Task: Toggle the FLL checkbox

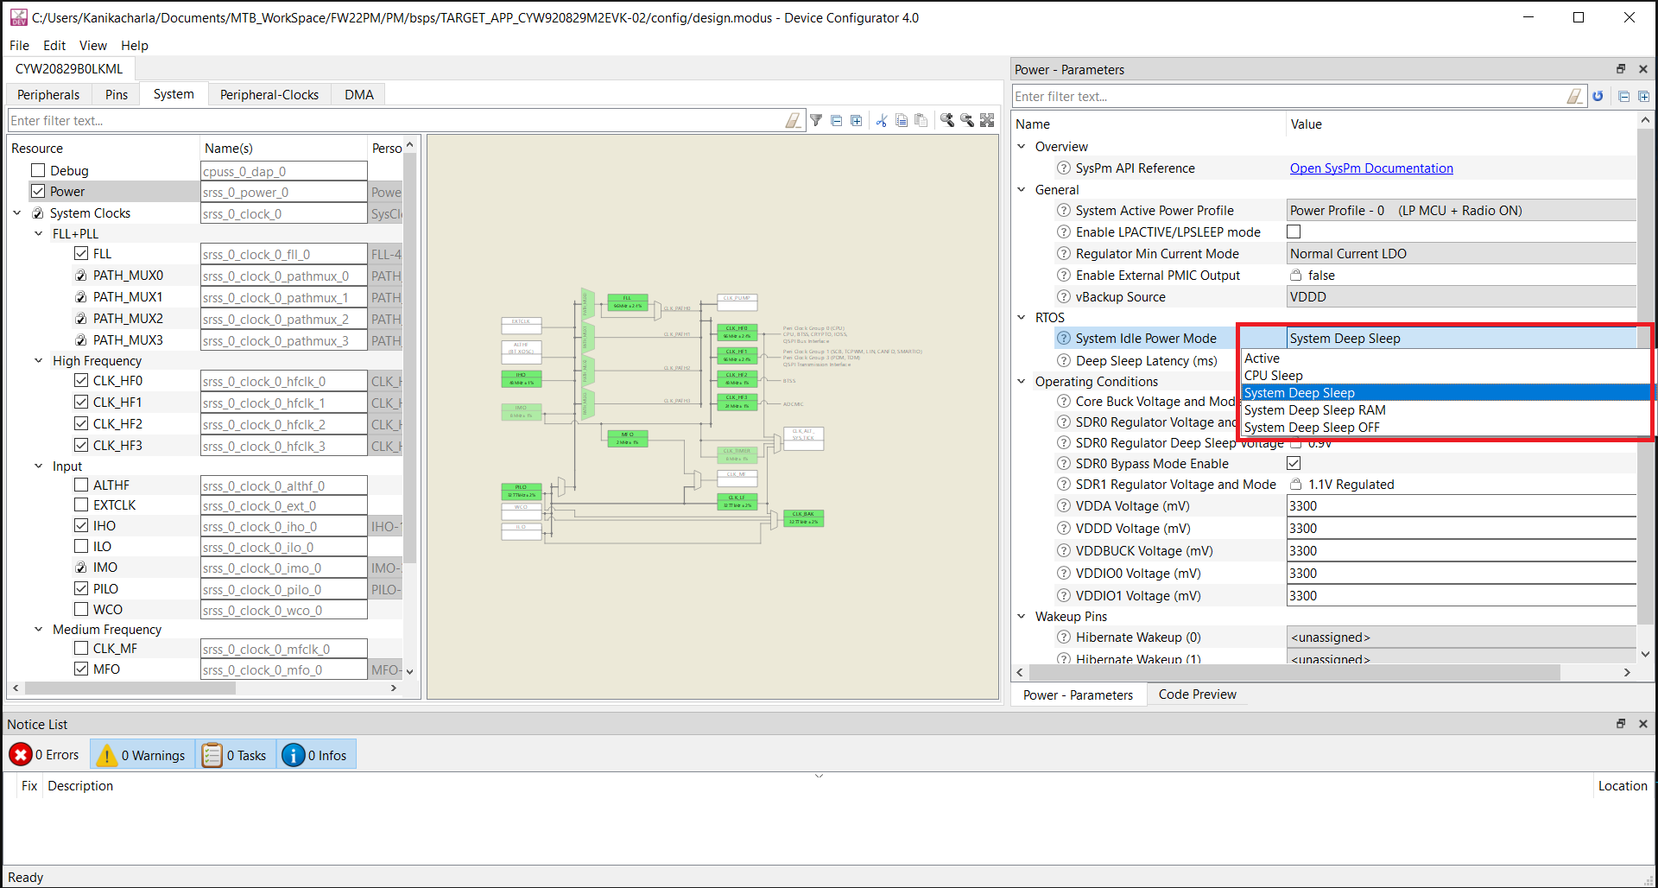Action: (81, 253)
